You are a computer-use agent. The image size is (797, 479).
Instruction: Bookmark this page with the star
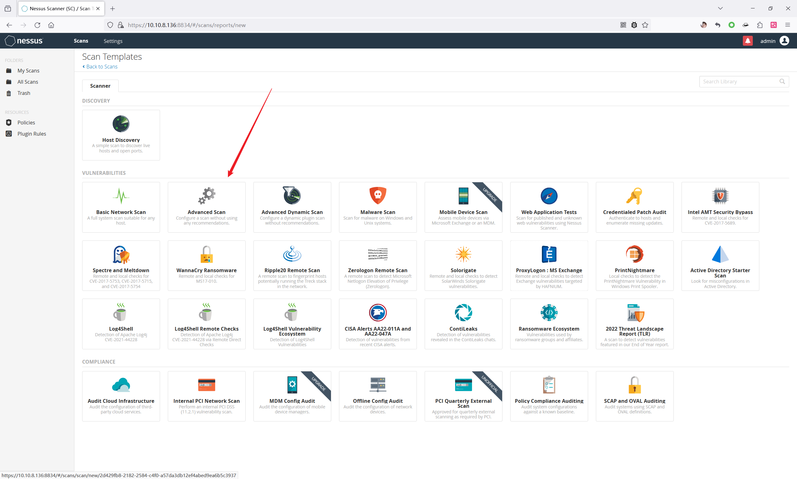coord(645,25)
